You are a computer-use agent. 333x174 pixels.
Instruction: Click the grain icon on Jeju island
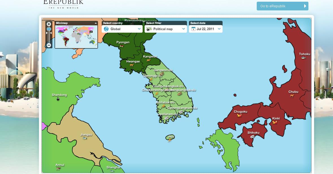click(x=170, y=140)
